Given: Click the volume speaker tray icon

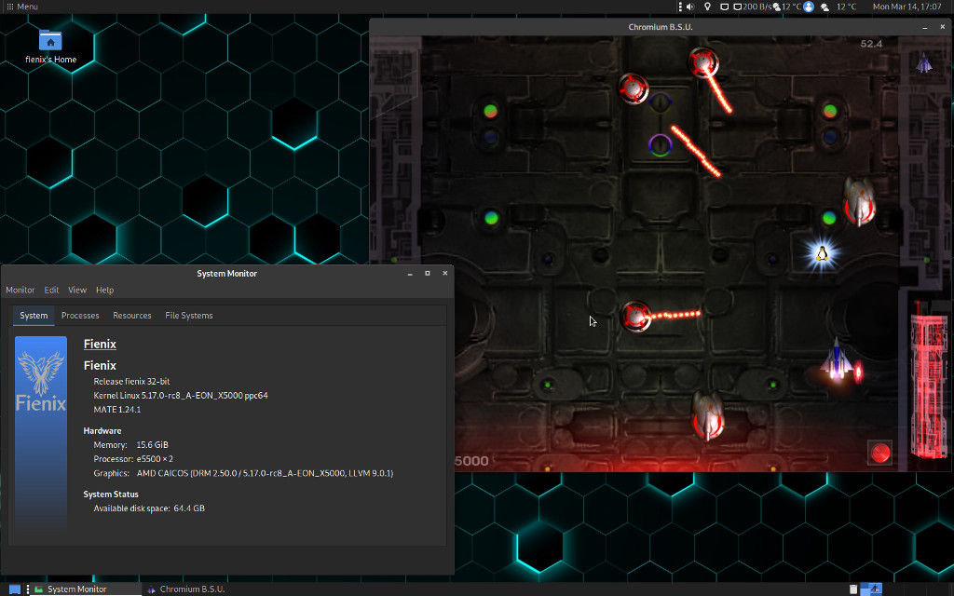Looking at the screenshot, I should 690,7.
